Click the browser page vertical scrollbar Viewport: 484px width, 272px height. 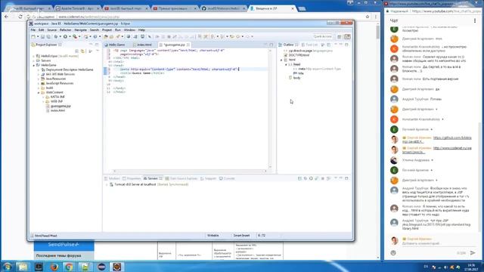pos(378,32)
